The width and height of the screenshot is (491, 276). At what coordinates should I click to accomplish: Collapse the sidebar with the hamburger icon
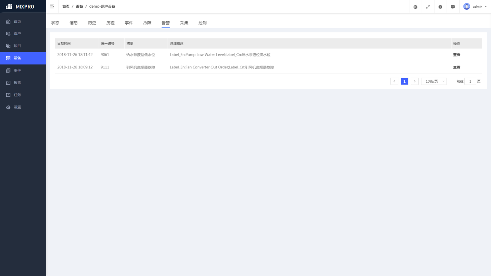point(52,7)
